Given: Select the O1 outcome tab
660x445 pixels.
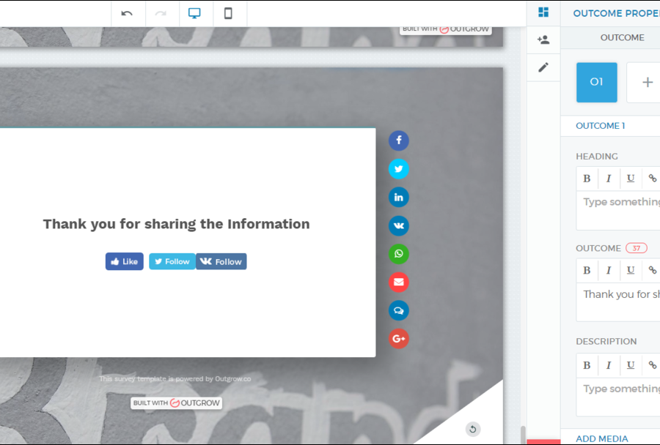Looking at the screenshot, I should [596, 82].
